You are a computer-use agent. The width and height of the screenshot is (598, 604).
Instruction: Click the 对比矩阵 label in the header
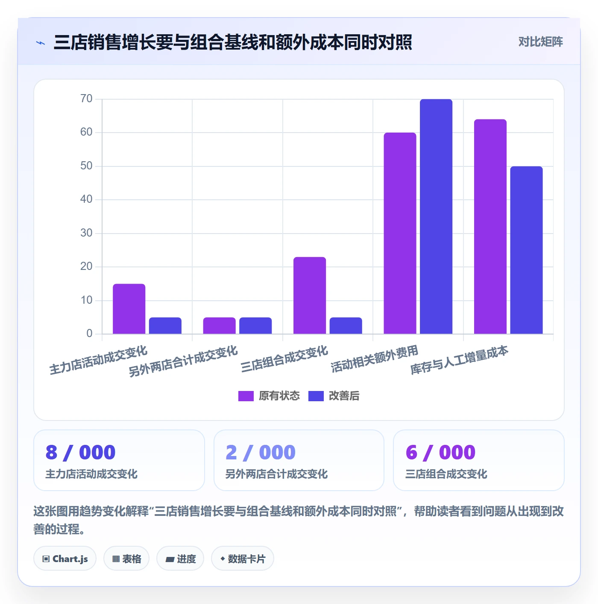pyautogui.click(x=540, y=42)
